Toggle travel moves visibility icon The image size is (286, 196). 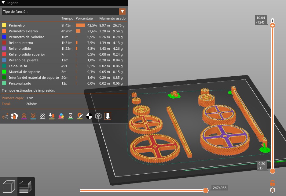(5, 116)
